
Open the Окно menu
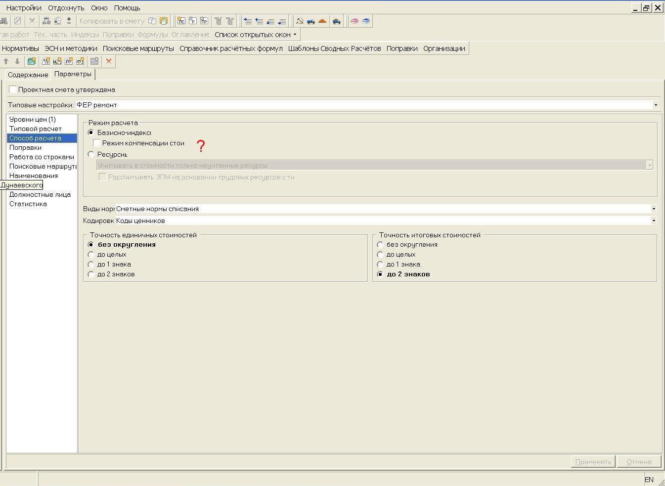point(99,8)
